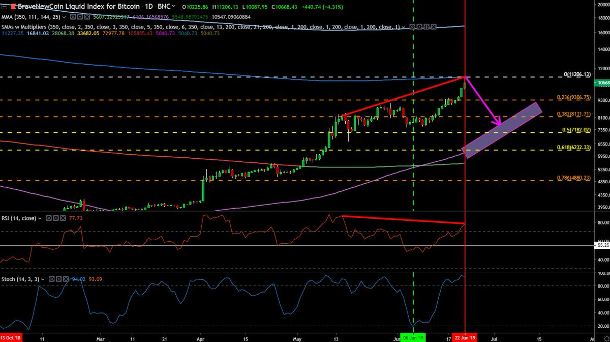
Task: Select the purple rectangle channel drawing
Action: pyautogui.click(x=501, y=130)
